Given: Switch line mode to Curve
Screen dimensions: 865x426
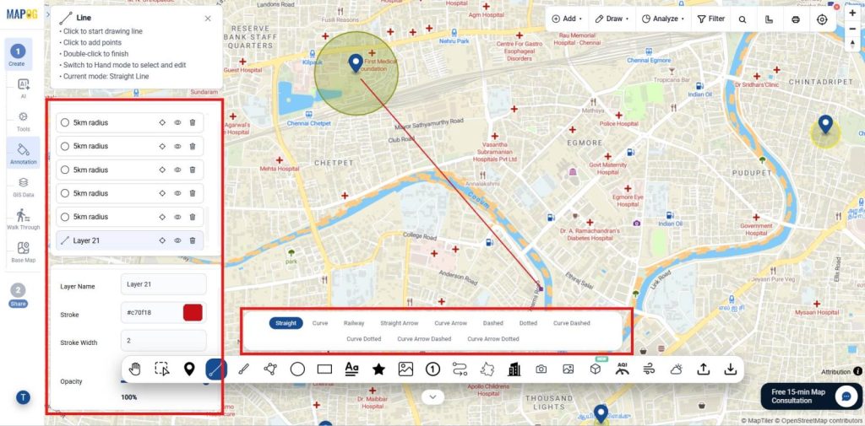Looking at the screenshot, I should click(320, 323).
